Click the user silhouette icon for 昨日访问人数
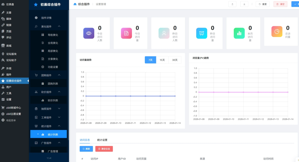This screenshot has width=299, height=162. pyautogui.click(x=164, y=33)
